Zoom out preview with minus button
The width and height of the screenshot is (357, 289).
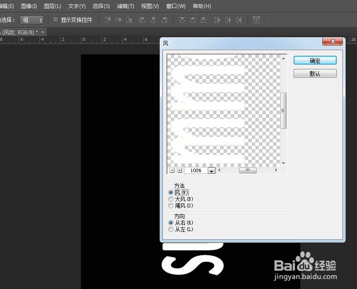(x=172, y=170)
